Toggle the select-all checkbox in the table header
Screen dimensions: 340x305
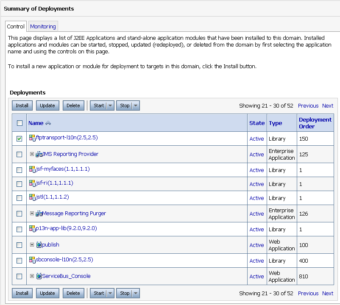20,123
